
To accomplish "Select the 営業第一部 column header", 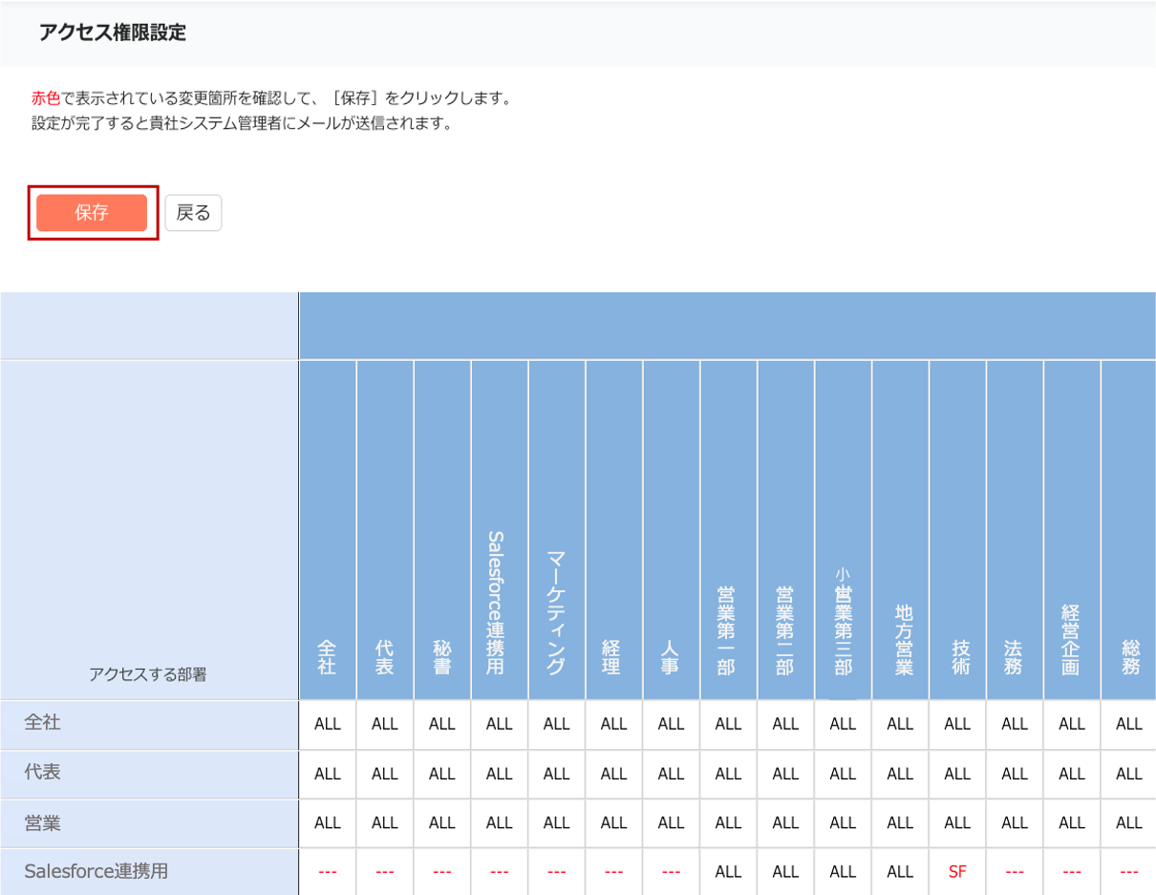I will [729, 530].
